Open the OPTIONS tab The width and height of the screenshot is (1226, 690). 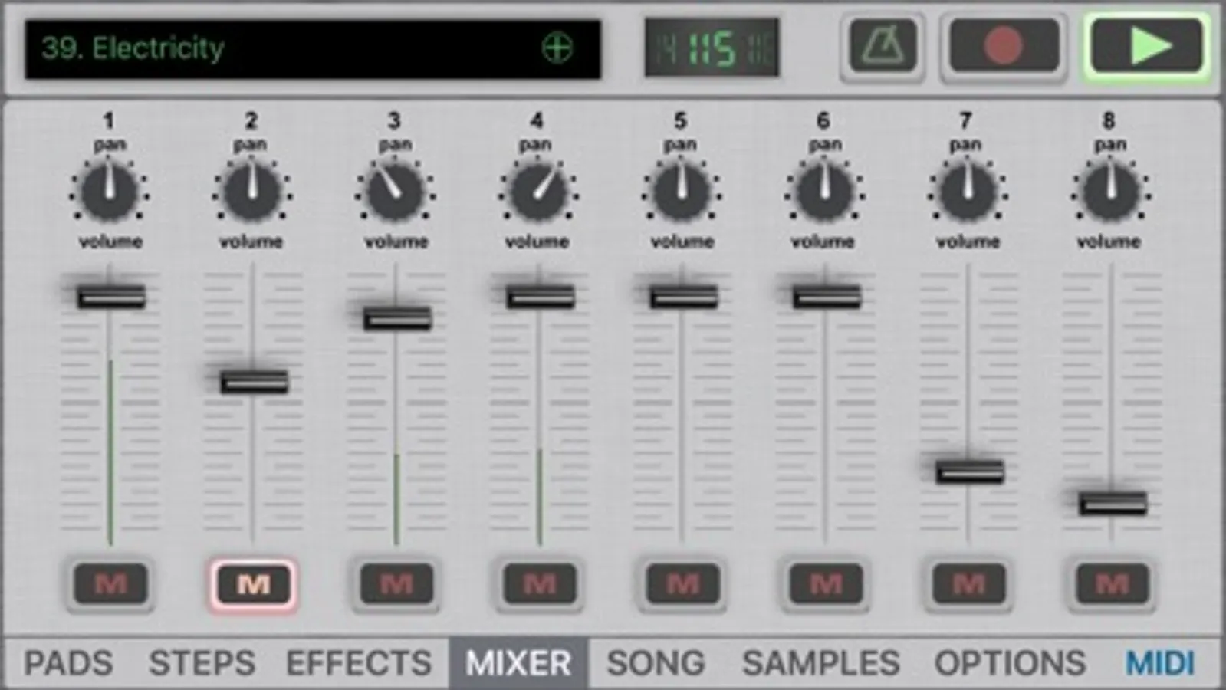click(1010, 663)
